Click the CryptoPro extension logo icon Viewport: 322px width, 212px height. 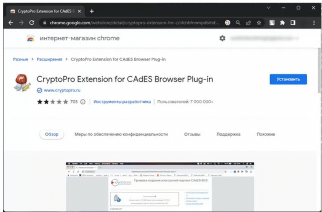pos(22,83)
